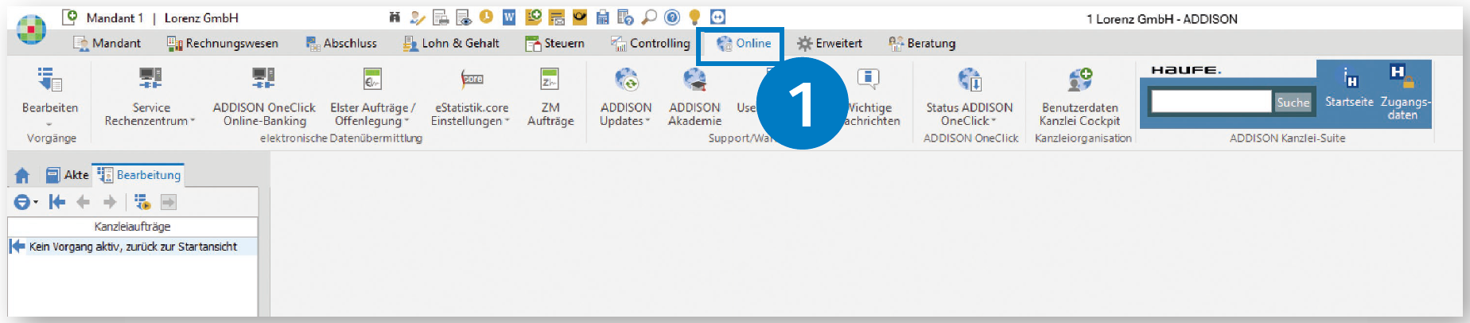Viewport: 1470px width, 323px height.
Task: Click the TeamViewer double-arrow icon
Action: (x=717, y=17)
